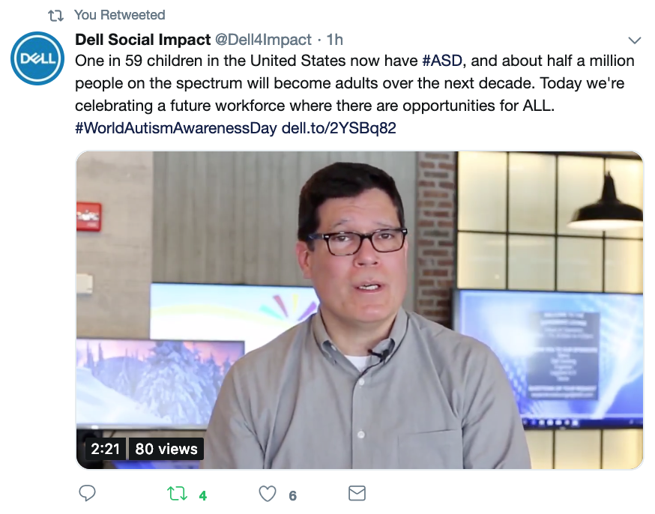Image resolution: width=655 pixels, height=514 pixels.
Task: Send tweet via Direct Message envelope icon
Action: click(x=357, y=493)
